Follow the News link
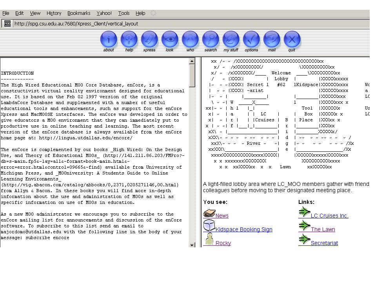374x290 pixels. pyautogui.click(x=222, y=216)
